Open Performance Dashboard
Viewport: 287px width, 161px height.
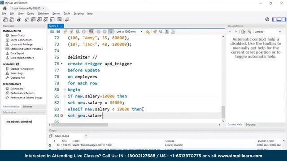point(17,89)
